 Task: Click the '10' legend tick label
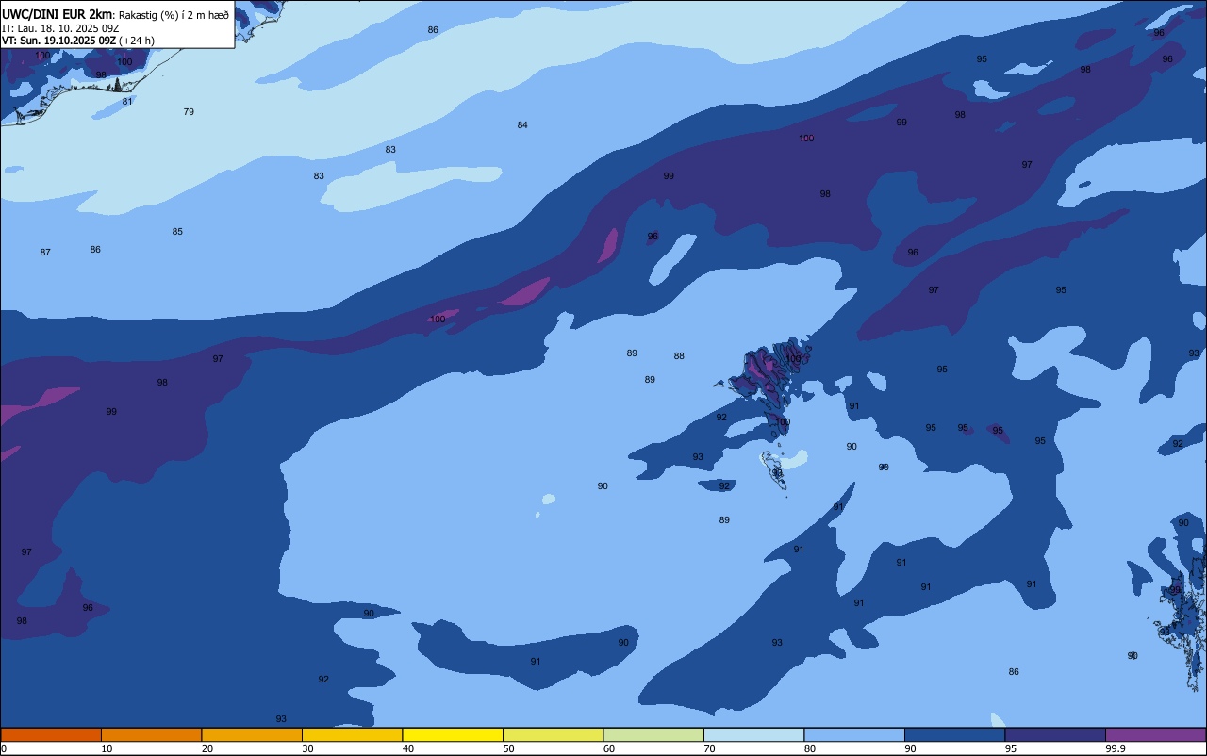(107, 748)
